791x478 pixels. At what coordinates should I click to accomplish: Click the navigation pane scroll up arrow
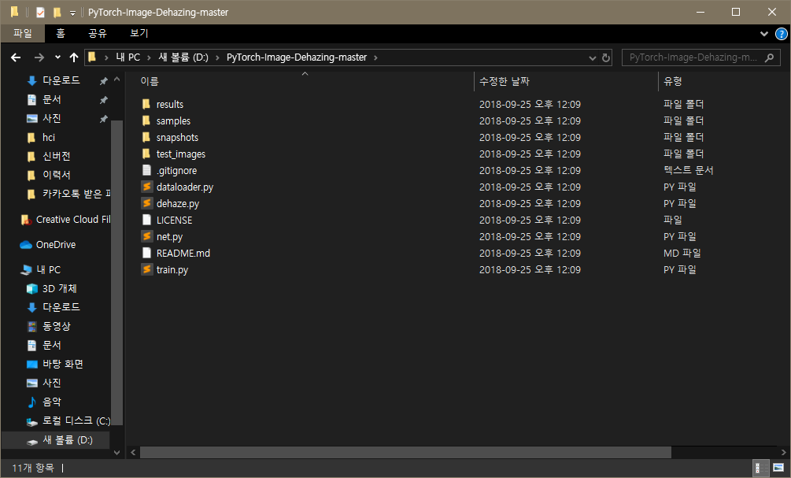[x=117, y=80]
